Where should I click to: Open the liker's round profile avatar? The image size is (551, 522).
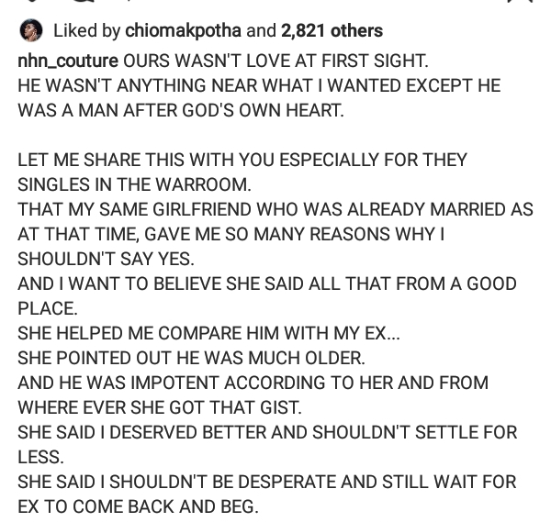click(x=31, y=30)
